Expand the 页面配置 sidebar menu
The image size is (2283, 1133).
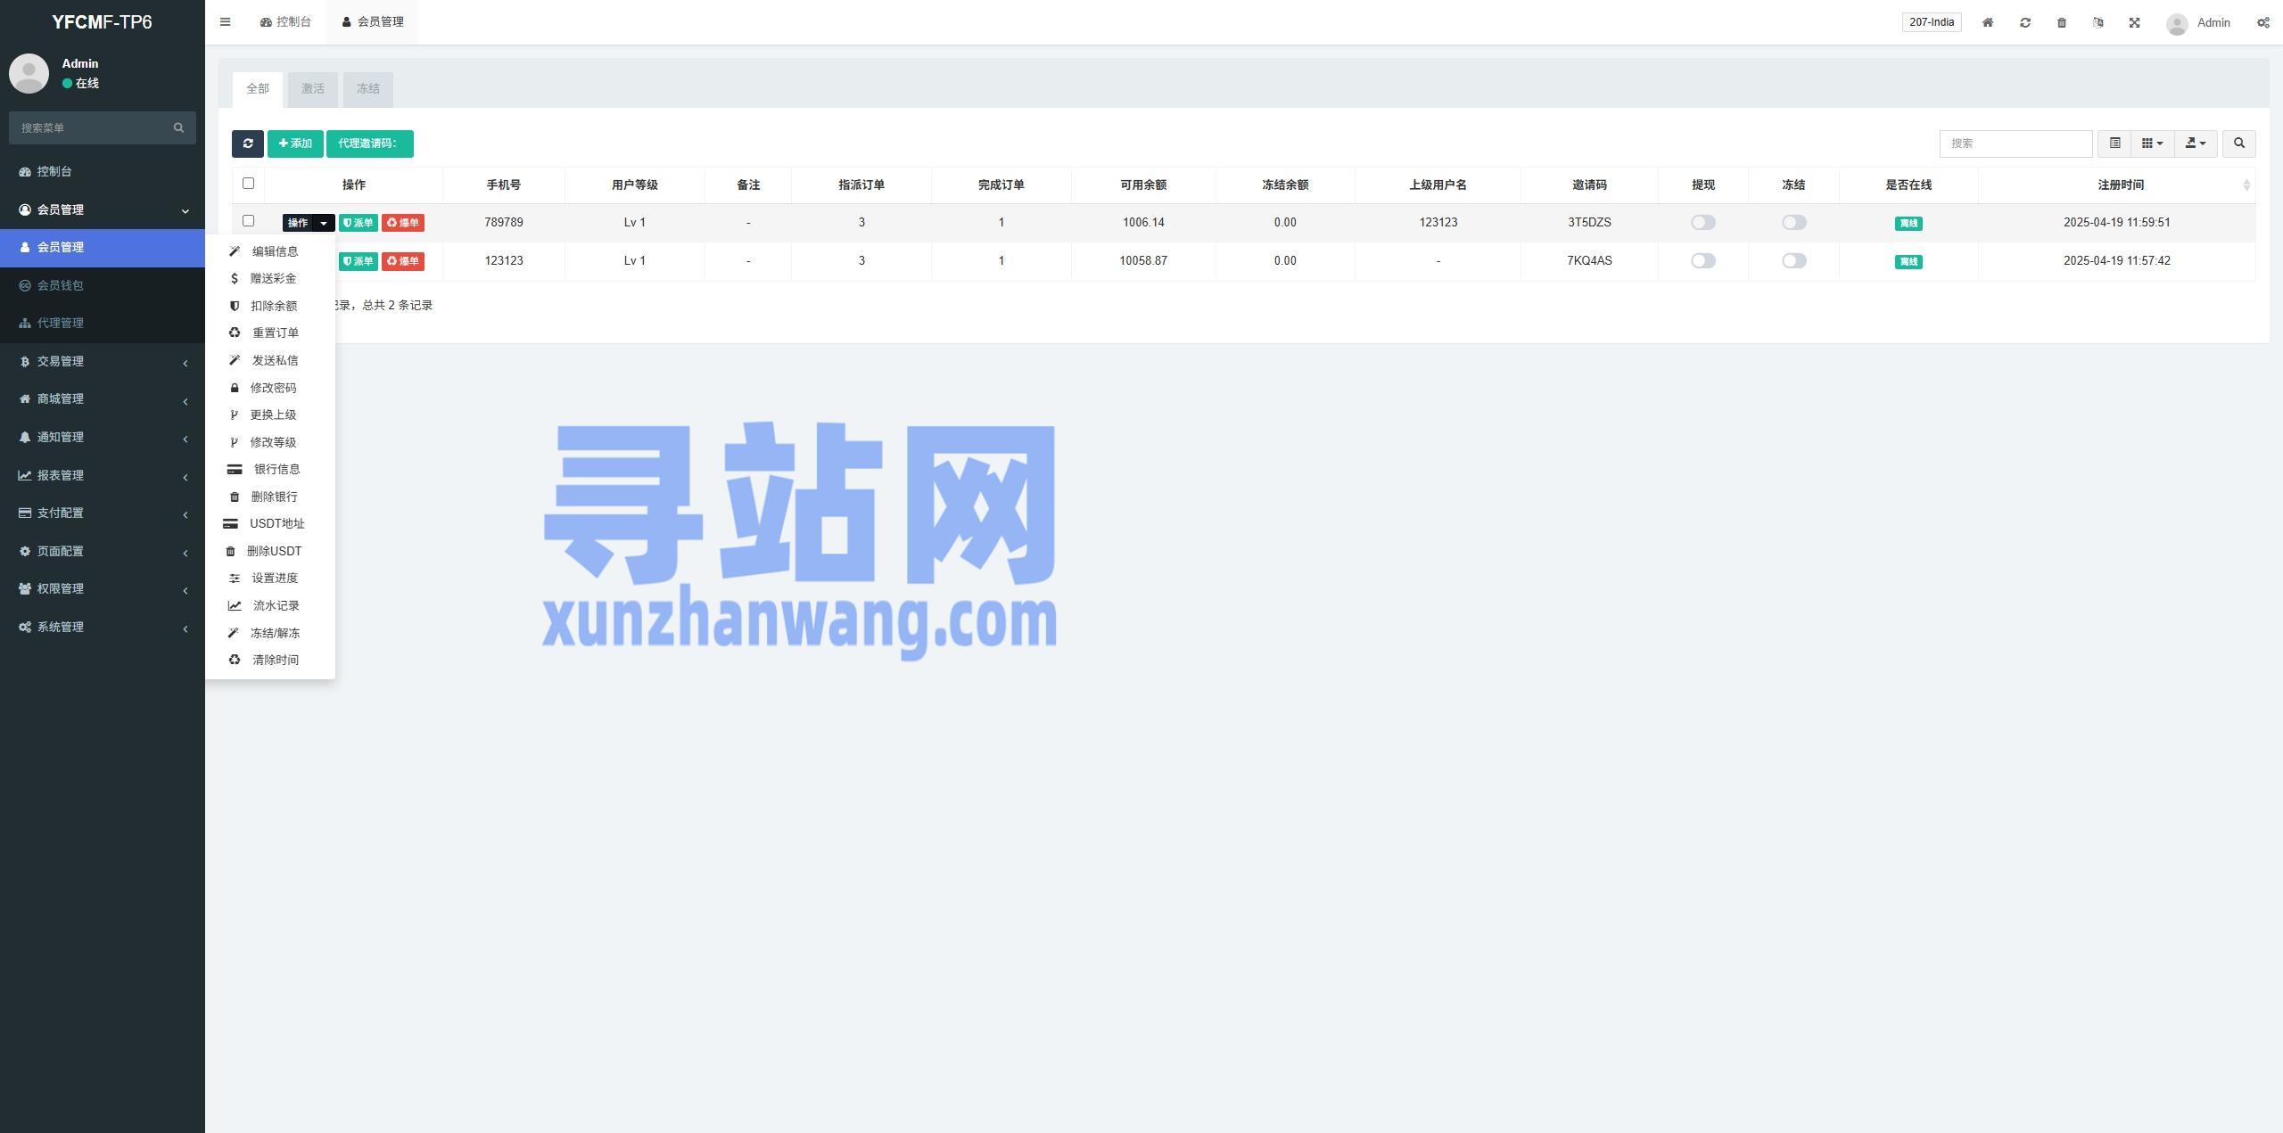point(103,551)
